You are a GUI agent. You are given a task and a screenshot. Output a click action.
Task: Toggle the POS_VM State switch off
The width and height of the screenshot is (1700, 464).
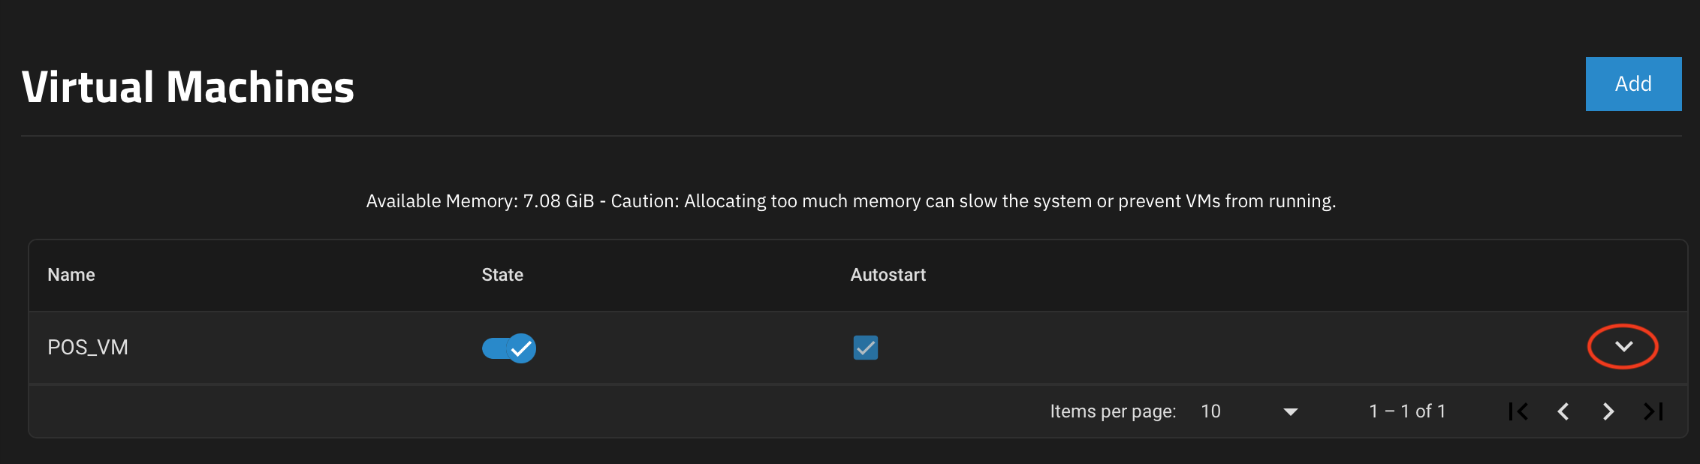(x=509, y=348)
